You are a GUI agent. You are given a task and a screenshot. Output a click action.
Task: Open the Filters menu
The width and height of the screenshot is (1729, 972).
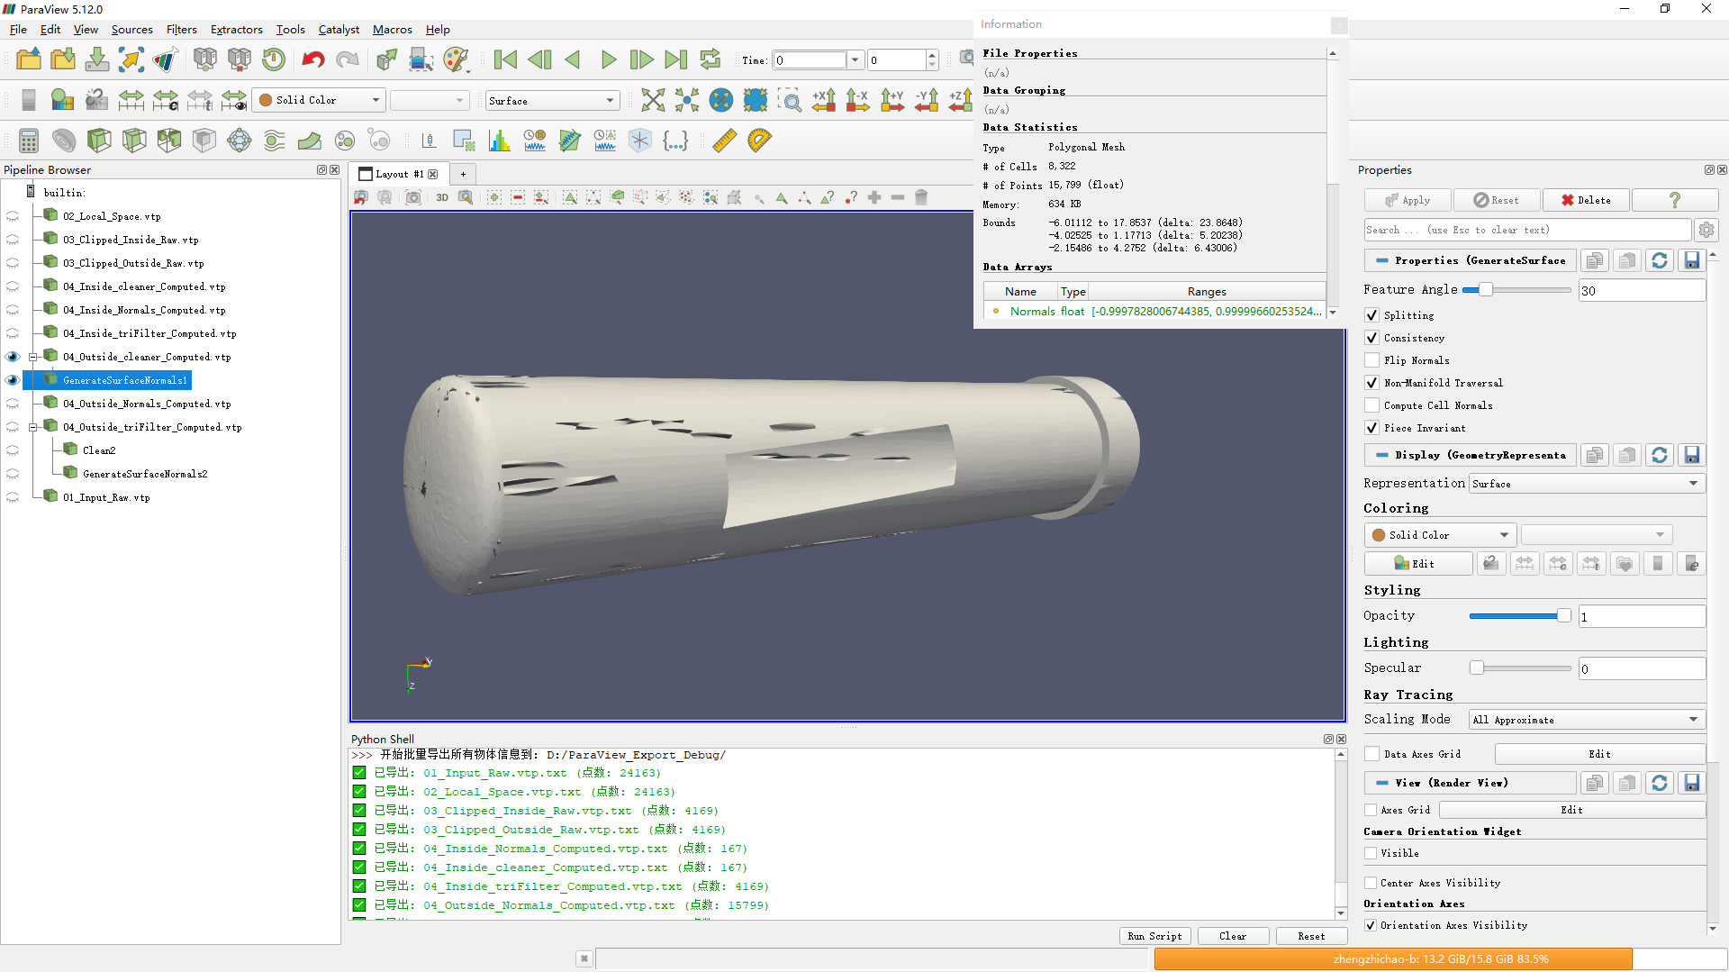tap(181, 30)
